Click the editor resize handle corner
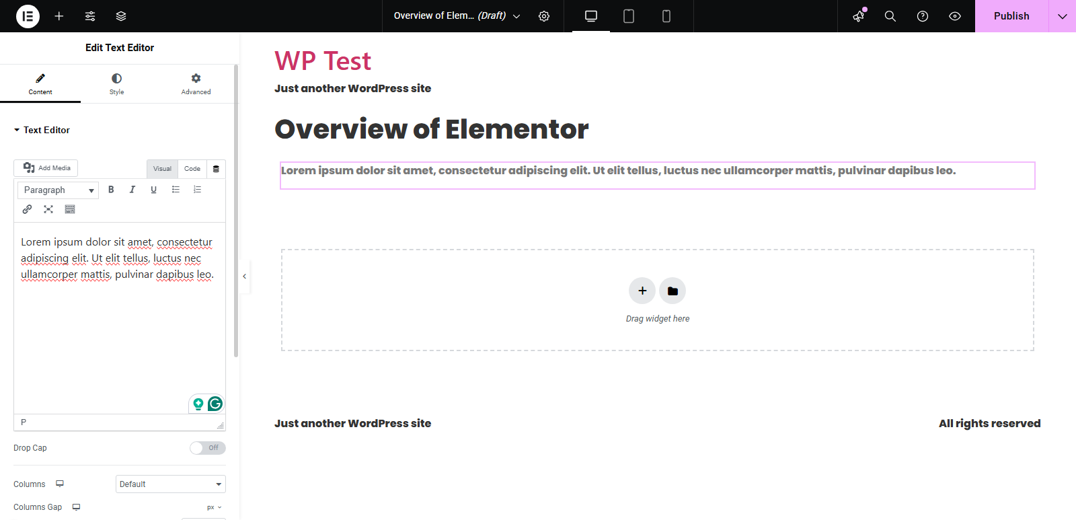Viewport: 1076px width, 520px height. (x=221, y=426)
